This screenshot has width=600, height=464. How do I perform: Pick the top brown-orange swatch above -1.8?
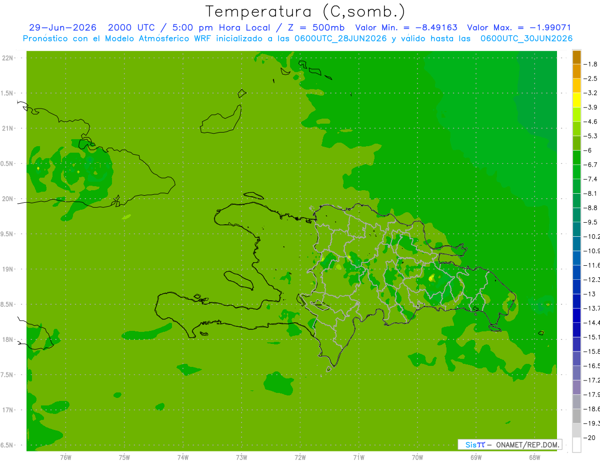point(576,58)
